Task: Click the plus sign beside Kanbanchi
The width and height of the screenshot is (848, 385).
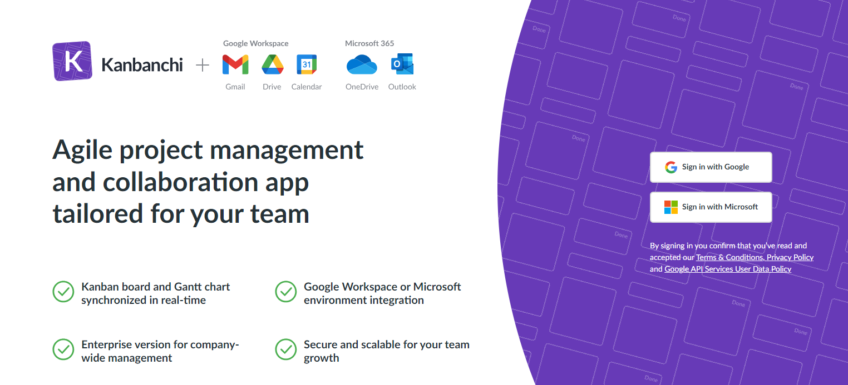Action: [x=203, y=66]
